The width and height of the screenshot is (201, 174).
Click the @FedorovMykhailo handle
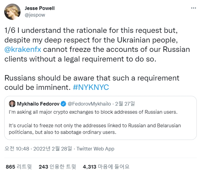89,104
